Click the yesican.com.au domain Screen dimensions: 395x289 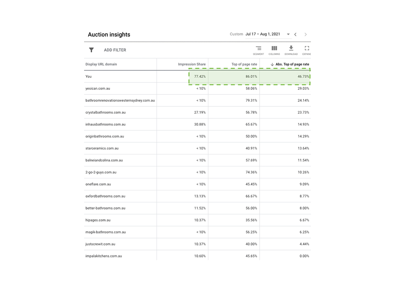98,88
